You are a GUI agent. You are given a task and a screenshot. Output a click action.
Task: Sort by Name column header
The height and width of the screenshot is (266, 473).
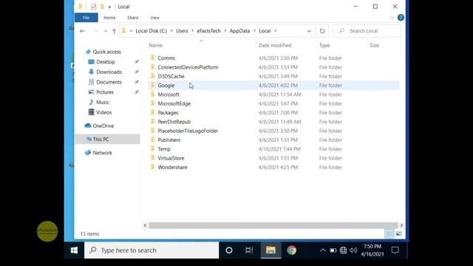[156, 45]
